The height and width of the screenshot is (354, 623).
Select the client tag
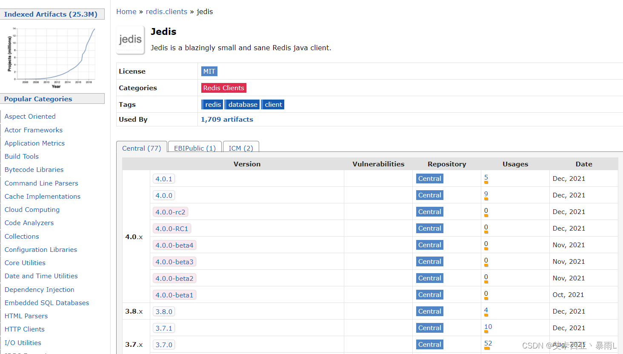tap(273, 105)
